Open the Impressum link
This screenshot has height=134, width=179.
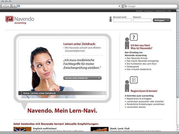point(149,11)
